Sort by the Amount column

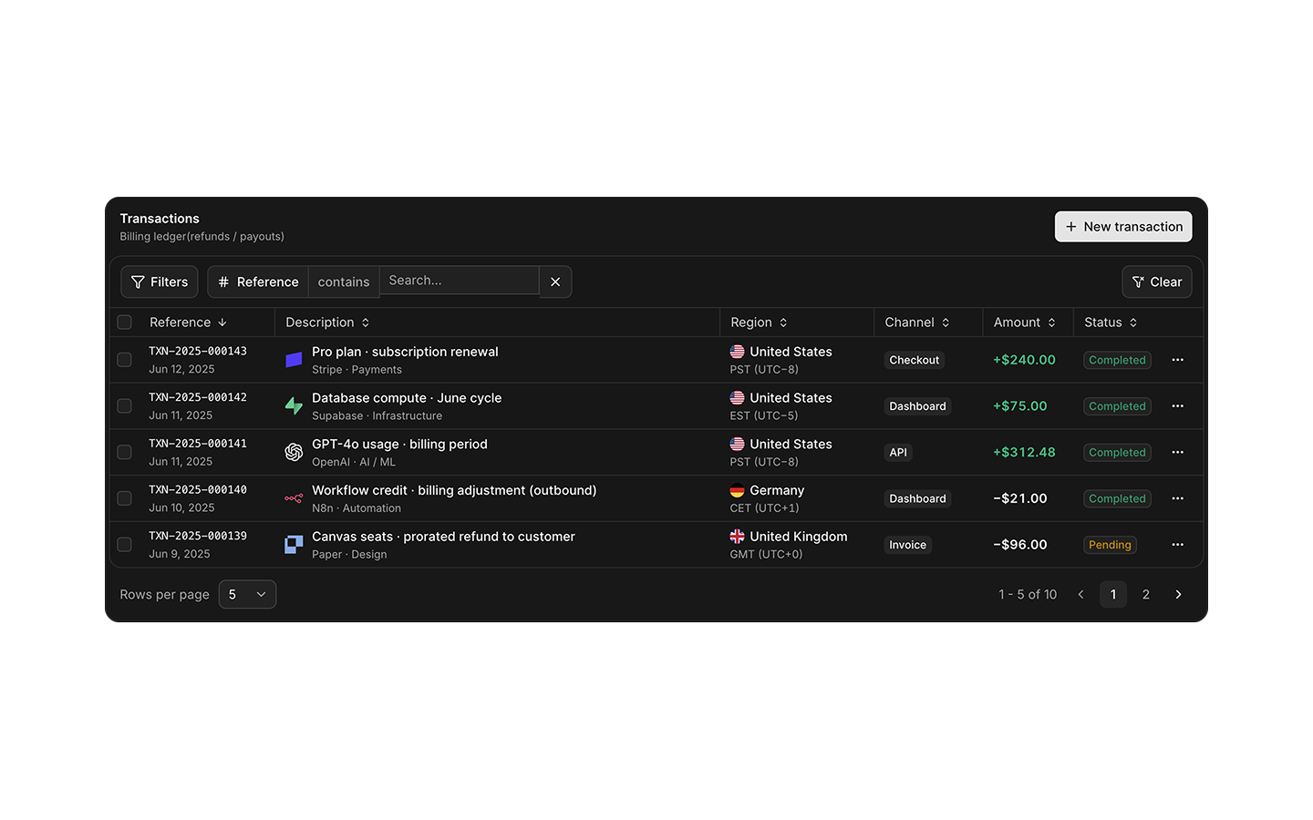[x=1025, y=323]
